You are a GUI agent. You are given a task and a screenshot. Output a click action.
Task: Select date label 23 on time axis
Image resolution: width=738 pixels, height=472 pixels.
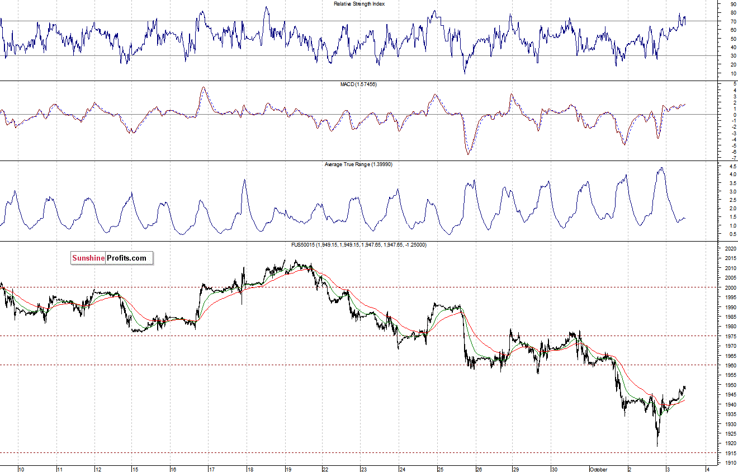363,469
